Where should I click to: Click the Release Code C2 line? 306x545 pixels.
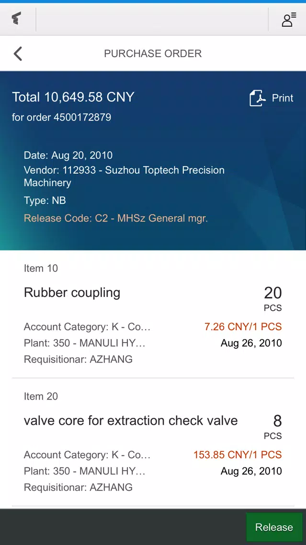click(116, 218)
